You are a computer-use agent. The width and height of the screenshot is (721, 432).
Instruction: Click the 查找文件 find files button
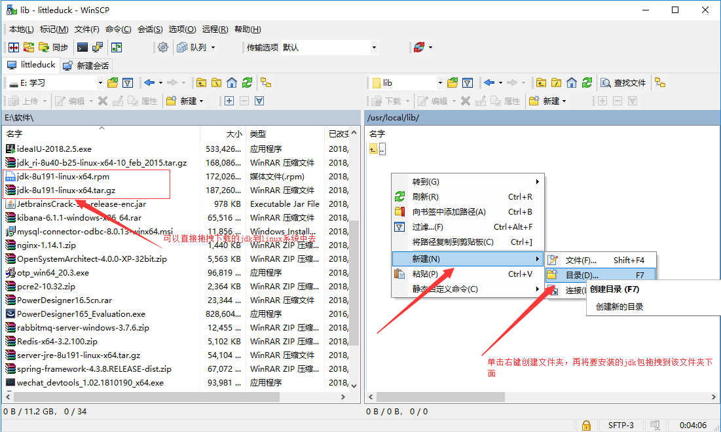pyautogui.click(x=623, y=82)
